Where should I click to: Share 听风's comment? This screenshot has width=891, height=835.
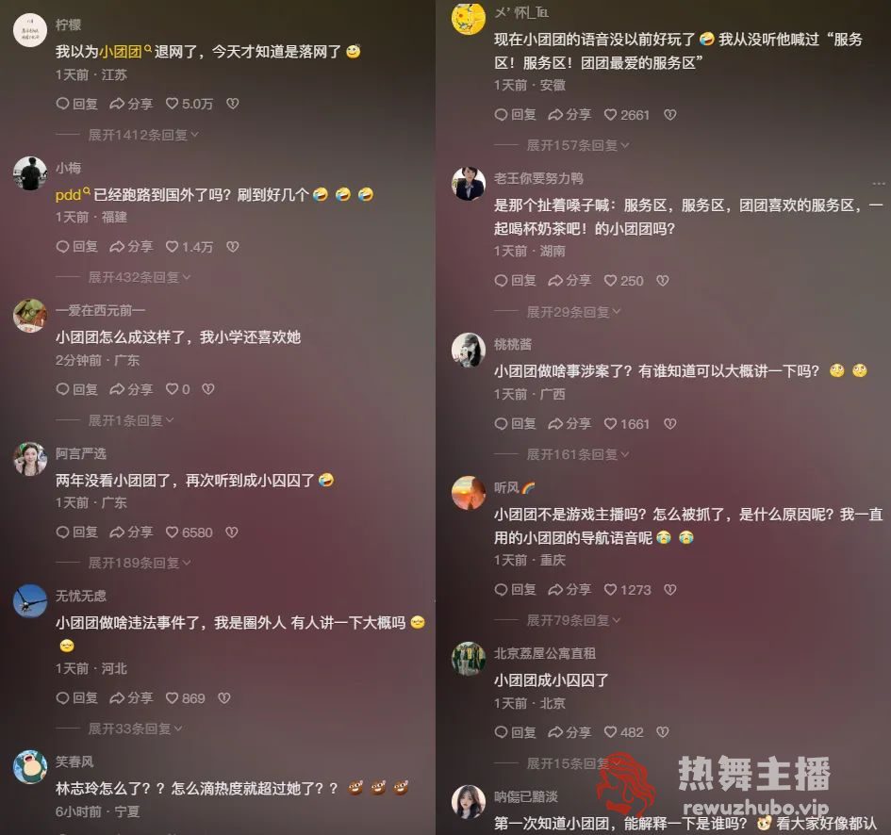click(569, 590)
